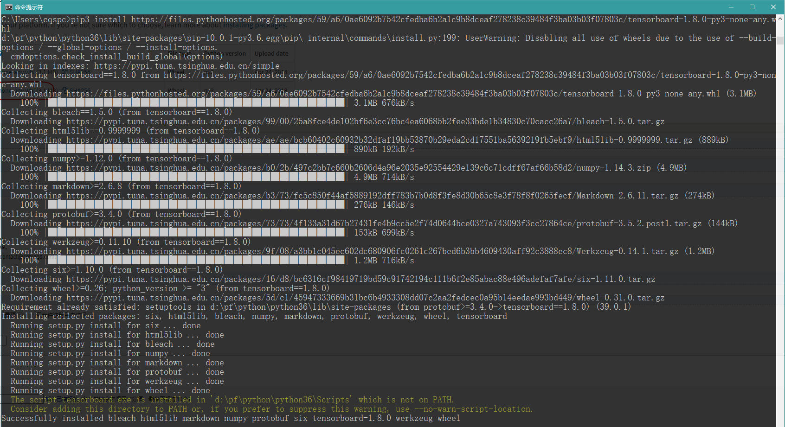Click 'Collecting markdown>=2.6.8' line
The height and width of the screenshot is (427, 785).
coord(122,186)
